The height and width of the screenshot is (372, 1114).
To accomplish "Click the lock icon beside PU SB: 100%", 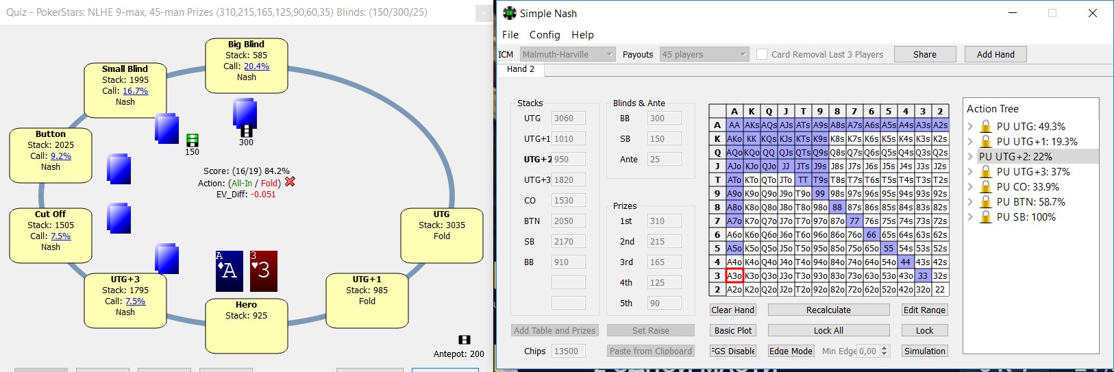I will tap(986, 216).
